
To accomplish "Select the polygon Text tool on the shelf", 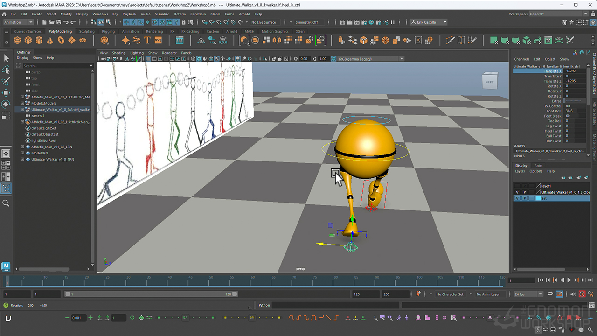I will (147, 40).
